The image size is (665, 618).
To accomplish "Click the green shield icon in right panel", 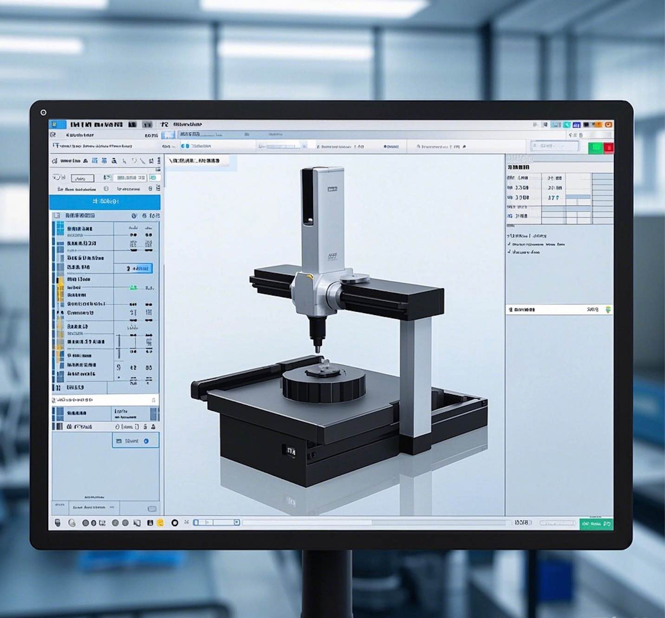I will (608, 309).
